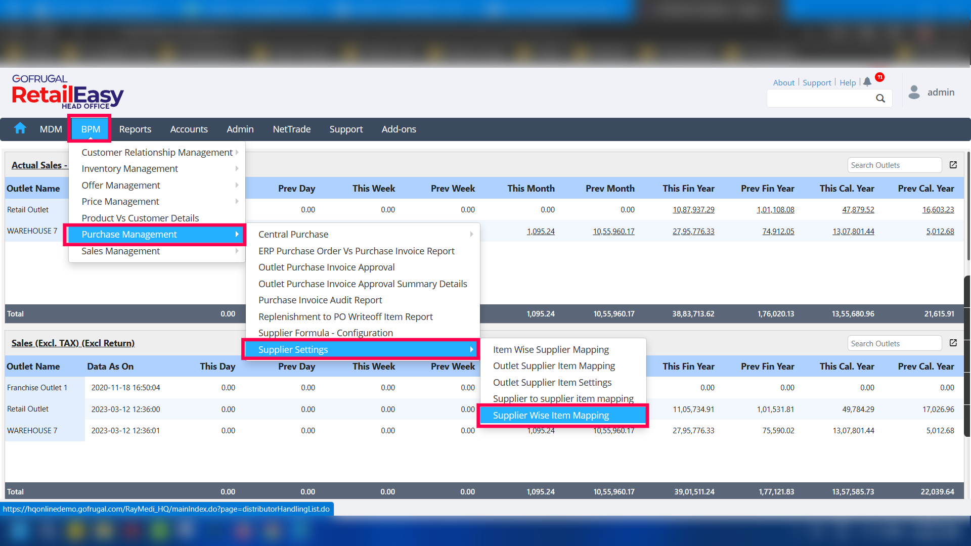
Task: Open Actual Sales panel in new window
Action: [x=953, y=165]
